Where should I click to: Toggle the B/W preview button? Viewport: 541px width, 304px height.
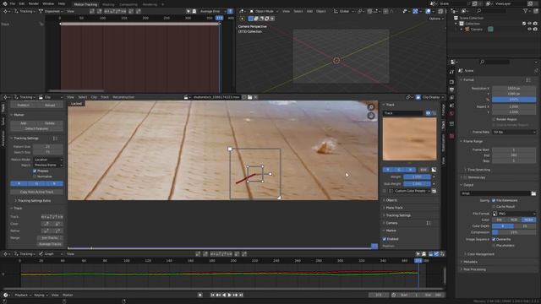click(x=424, y=170)
